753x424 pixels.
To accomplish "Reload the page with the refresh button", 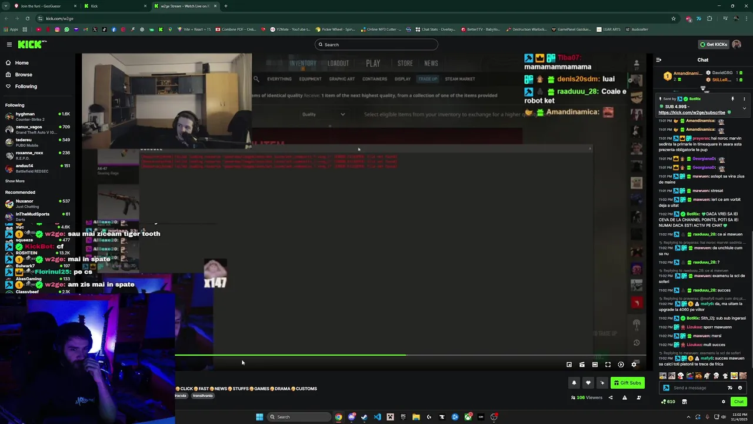I will [28, 18].
